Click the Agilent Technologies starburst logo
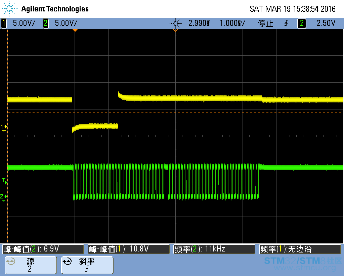 tap(9, 9)
